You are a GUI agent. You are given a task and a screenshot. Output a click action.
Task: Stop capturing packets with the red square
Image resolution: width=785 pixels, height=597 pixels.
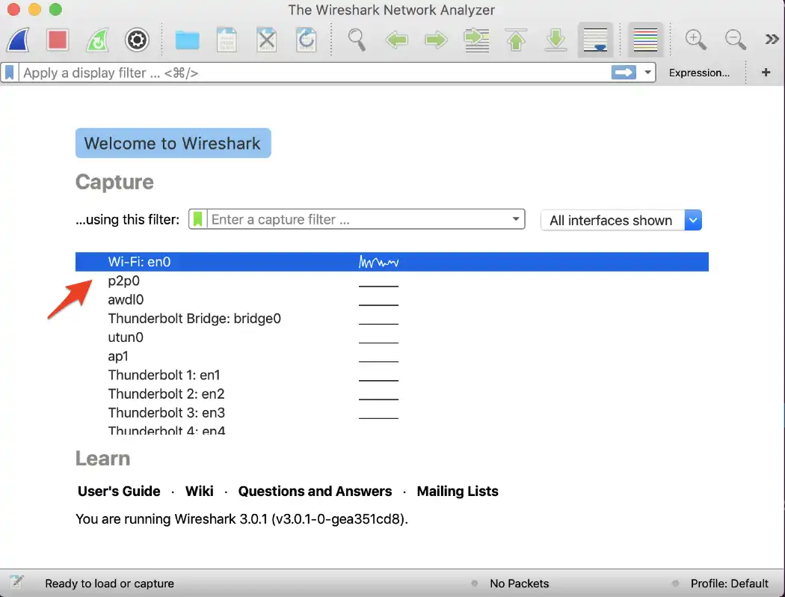57,40
